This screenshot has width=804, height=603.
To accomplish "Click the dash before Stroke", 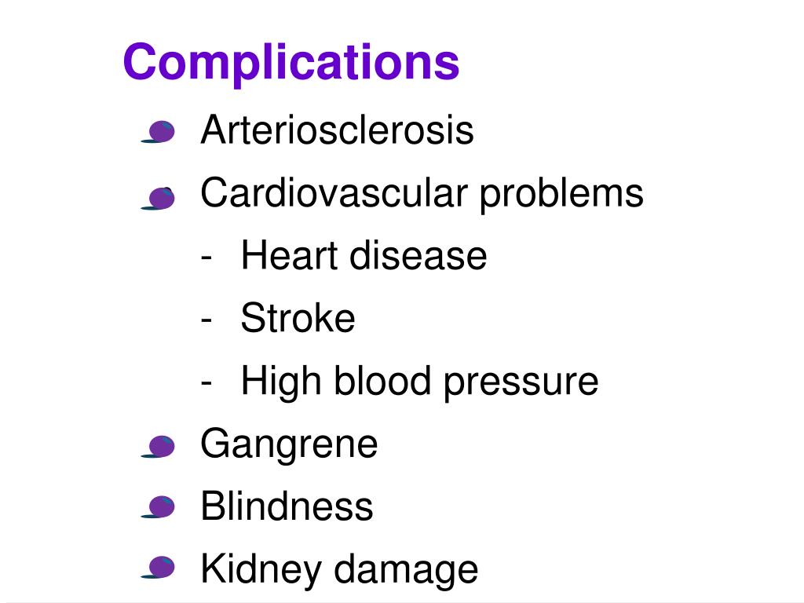I will (x=206, y=319).
